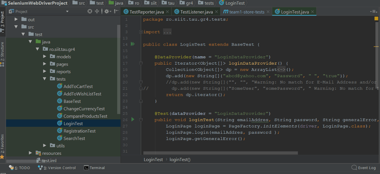Run LoginTest class from gutter icon
Image resolution: width=380 pixels, height=174 pixels.
click(133, 44)
